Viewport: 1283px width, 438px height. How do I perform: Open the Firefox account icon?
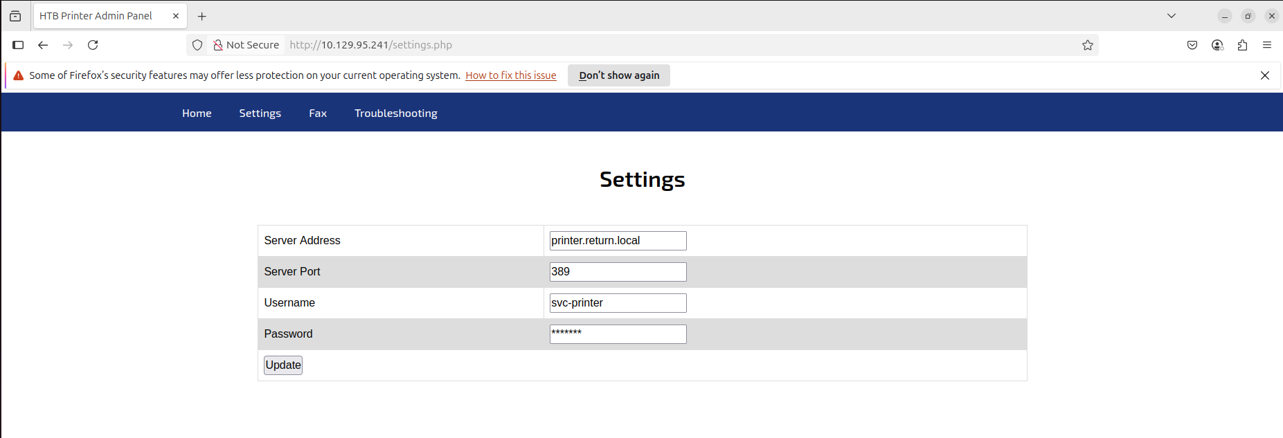[x=1217, y=45]
